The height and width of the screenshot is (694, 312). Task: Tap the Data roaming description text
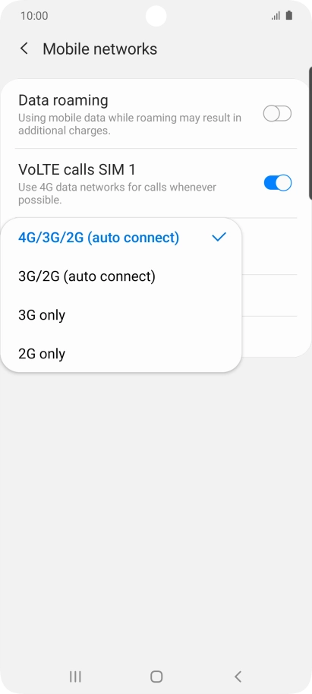coord(130,125)
